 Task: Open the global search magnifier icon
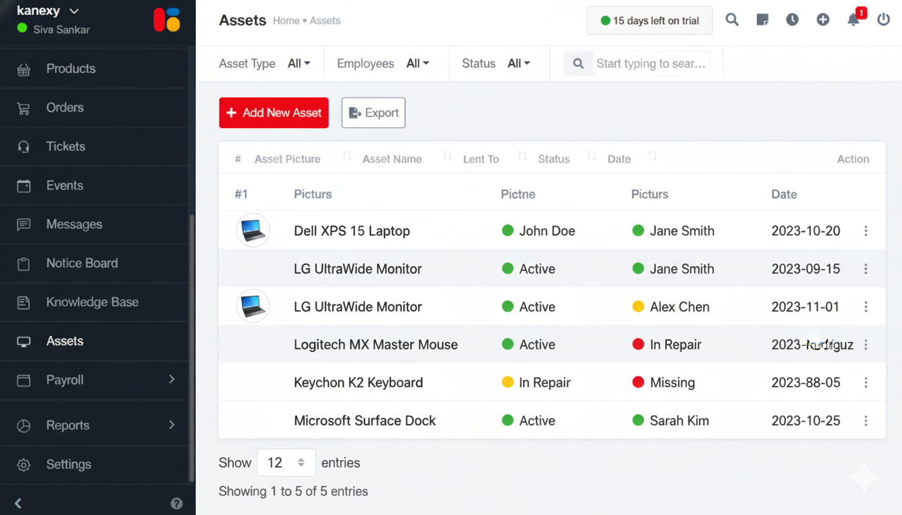point(732,20)
